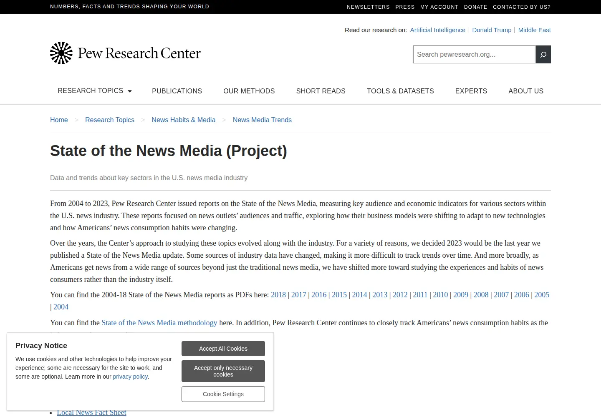Open the About Us navigation item
Image resolution: width=601 pixels, height=417 pixels.
526,91
